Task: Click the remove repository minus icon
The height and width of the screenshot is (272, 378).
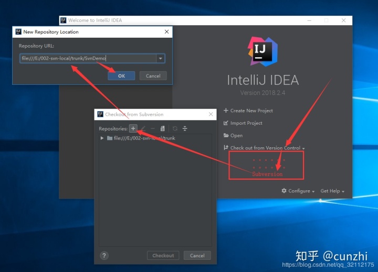Action: pyautogui.click(x=153, y=128)
